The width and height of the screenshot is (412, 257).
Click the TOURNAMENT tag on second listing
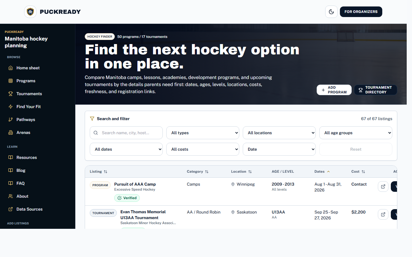point(103,213)
